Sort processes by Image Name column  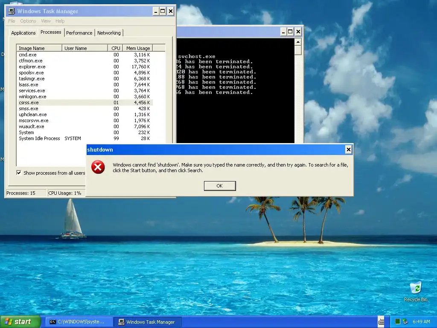(x=39, y=48)
